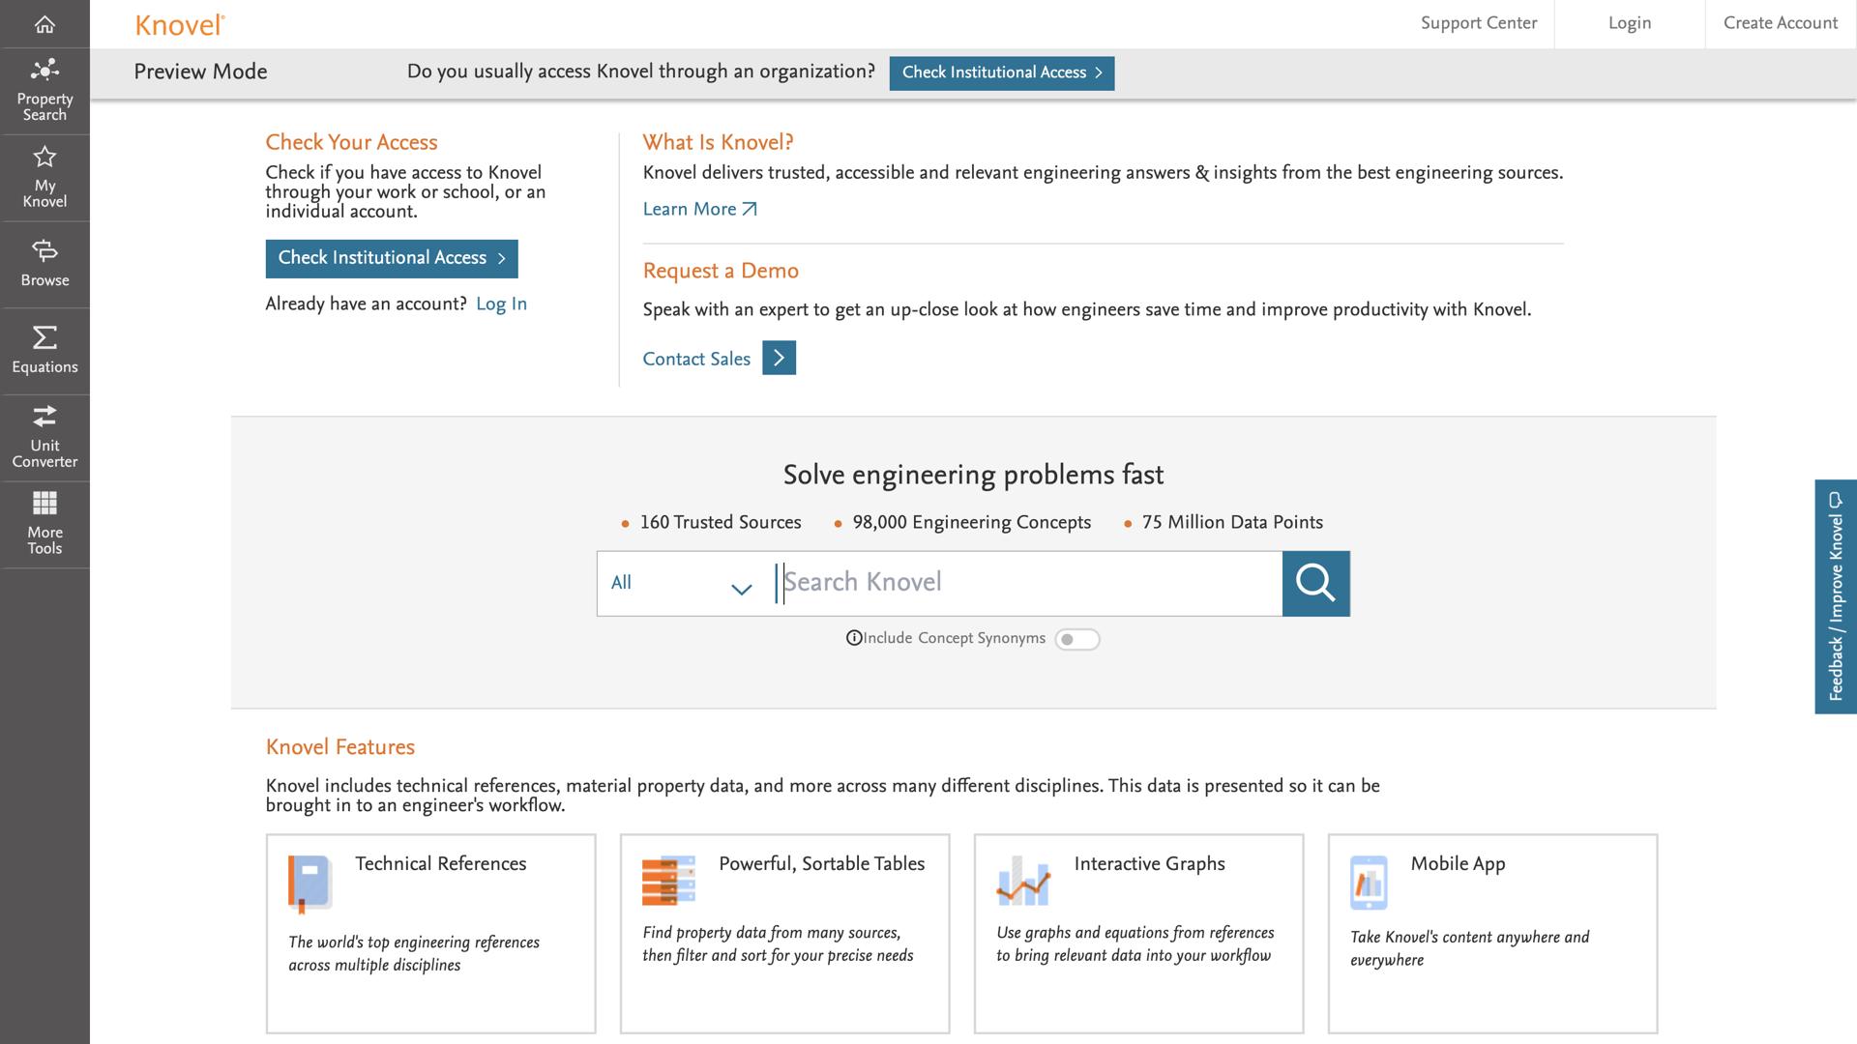Enable Include Concept Synonyms toggle
The width and height of the screenshot is (1857, 1044).
(1076, 639)
